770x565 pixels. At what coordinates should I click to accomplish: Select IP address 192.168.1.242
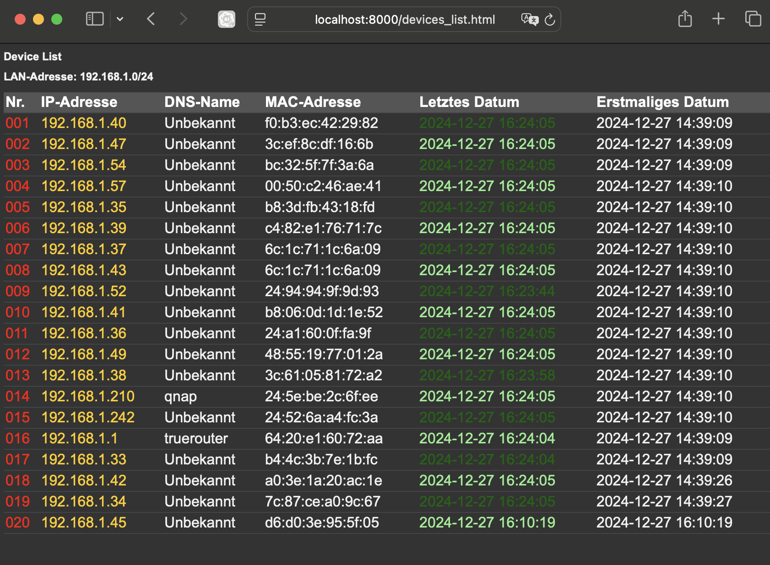pos(88,417)
